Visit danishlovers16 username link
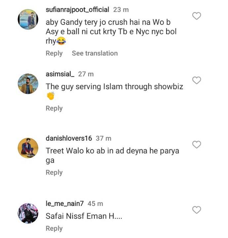228x238 pixels. coord(69,138)
